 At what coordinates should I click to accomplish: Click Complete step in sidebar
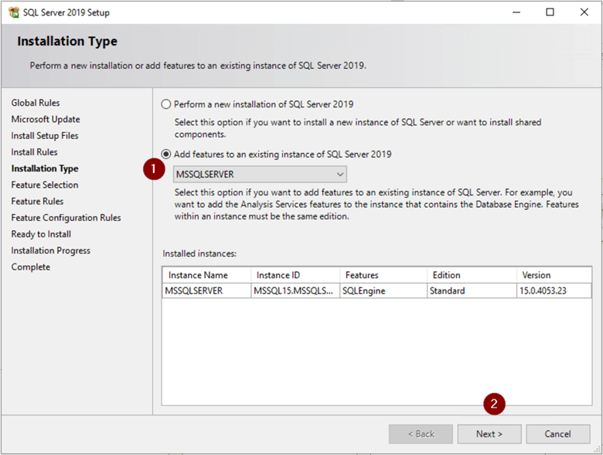click(31, 267)
